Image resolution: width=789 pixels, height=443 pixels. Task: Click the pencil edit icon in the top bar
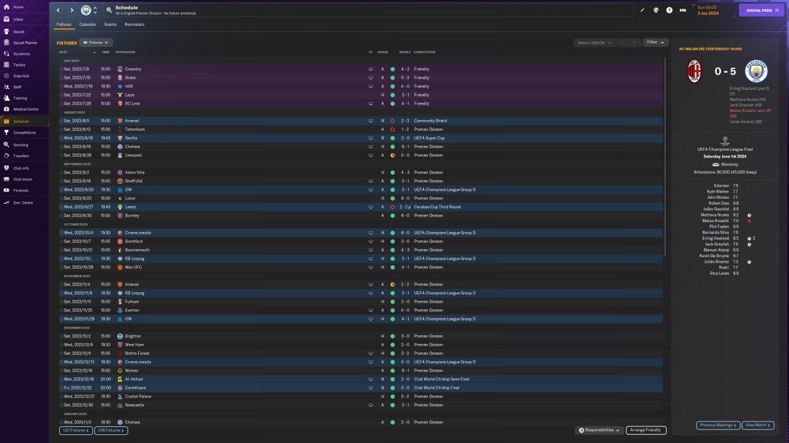[x=642, y=10]
